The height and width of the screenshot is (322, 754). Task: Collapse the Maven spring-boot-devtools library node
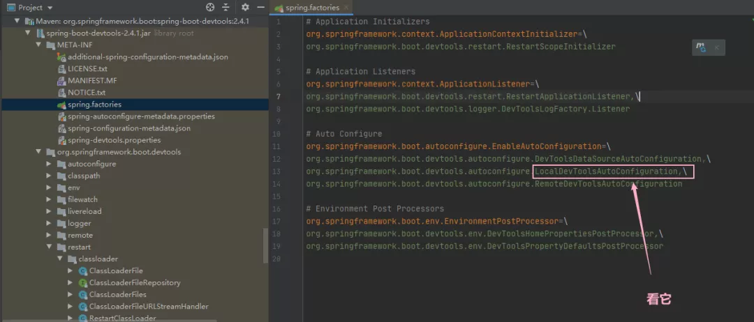coord(17,21)
